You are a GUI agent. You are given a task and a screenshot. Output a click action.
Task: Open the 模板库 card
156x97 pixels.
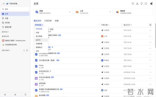coord(134,12)
